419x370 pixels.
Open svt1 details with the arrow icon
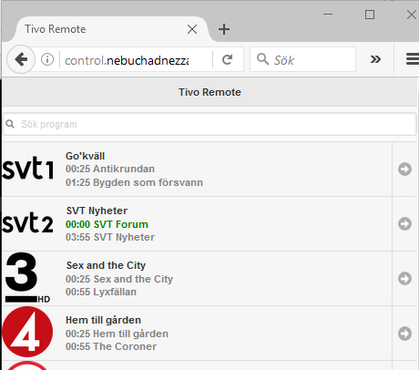[x=404, y=170]
